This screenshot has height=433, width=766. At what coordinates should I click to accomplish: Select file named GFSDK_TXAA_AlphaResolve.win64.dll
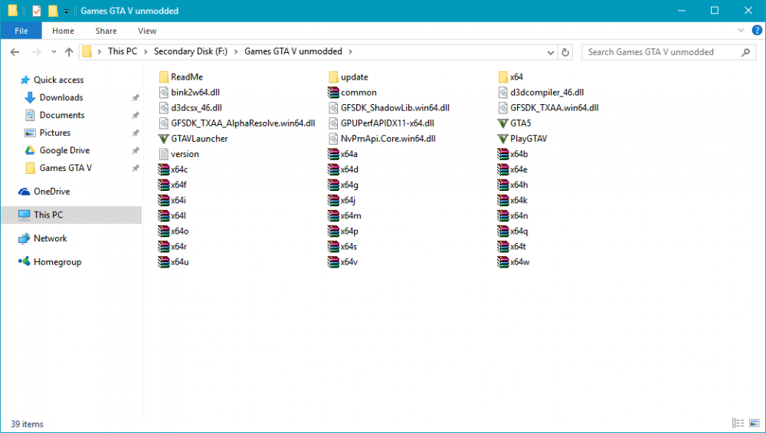(243, 123)
